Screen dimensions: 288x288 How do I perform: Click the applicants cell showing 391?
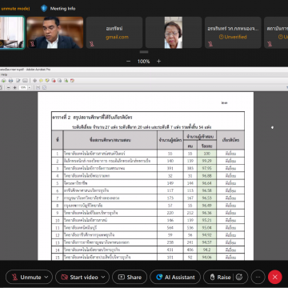(x=170, y=168)
